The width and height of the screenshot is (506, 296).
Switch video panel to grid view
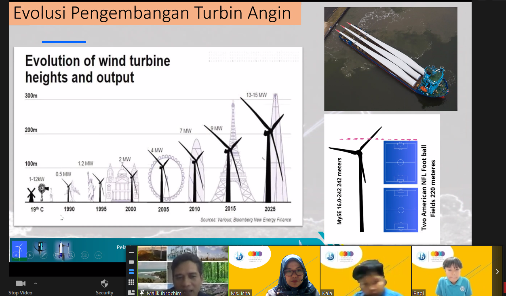131,282
